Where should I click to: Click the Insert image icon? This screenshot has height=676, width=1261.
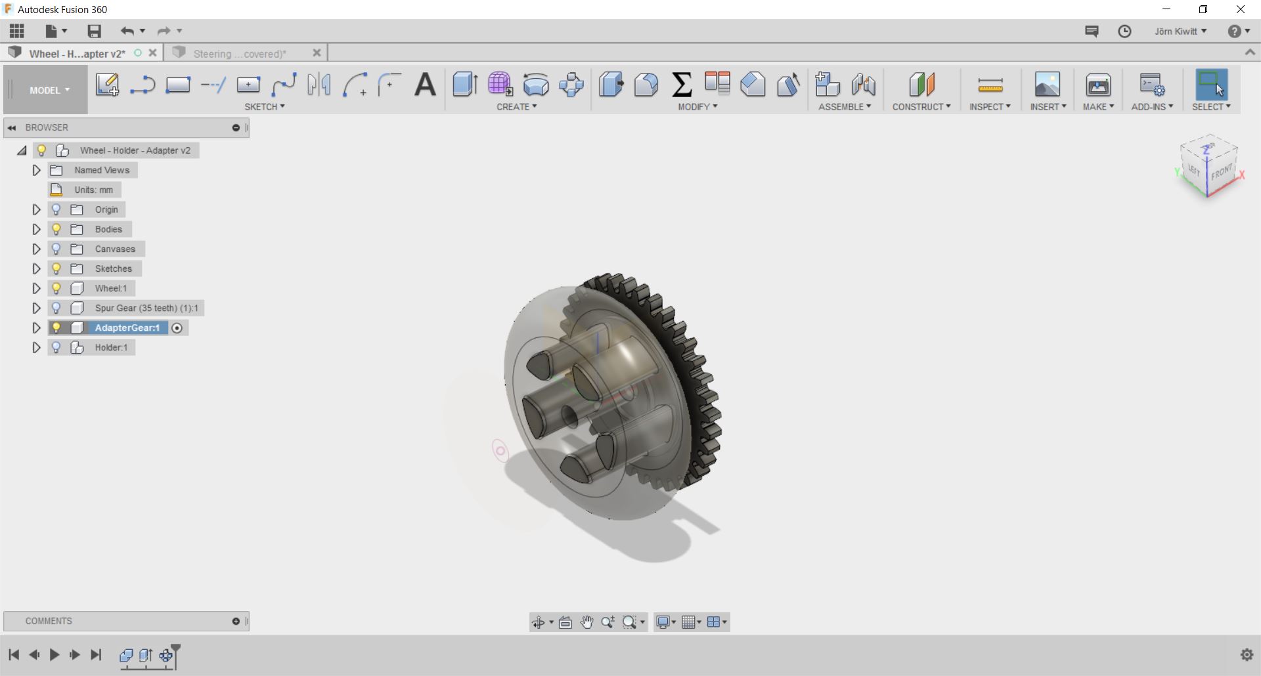pyautogui.click(x=1048, y=85)
